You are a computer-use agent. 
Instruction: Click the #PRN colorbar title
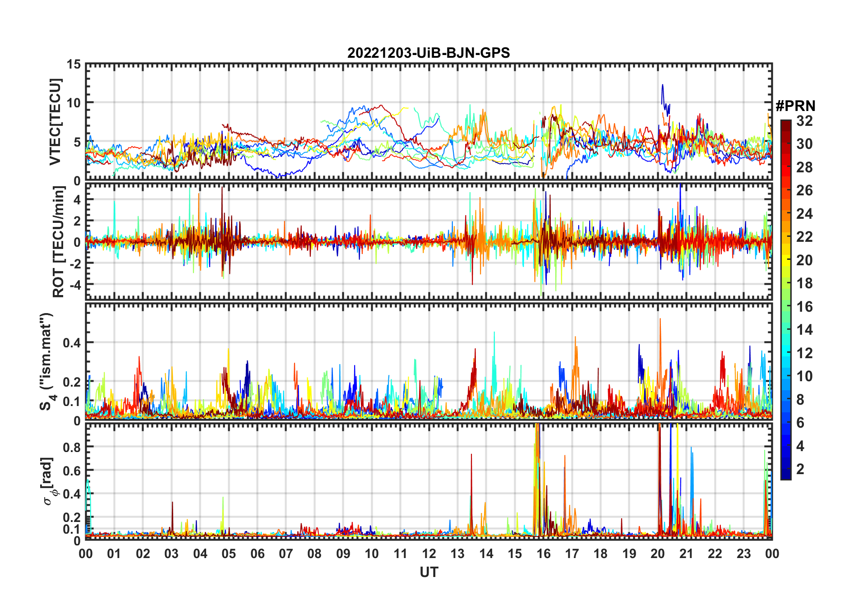click(x=795, y=106)
